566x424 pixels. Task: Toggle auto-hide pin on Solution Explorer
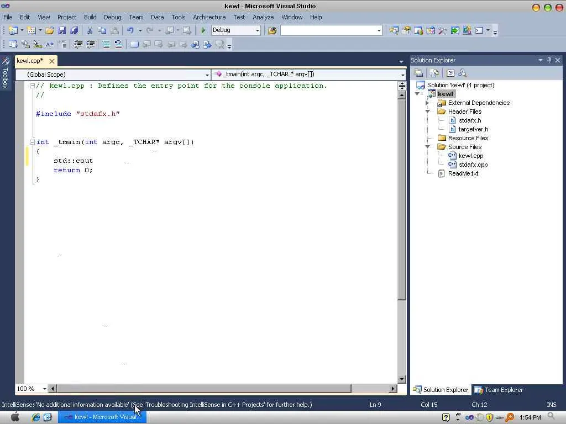(549, 60)
